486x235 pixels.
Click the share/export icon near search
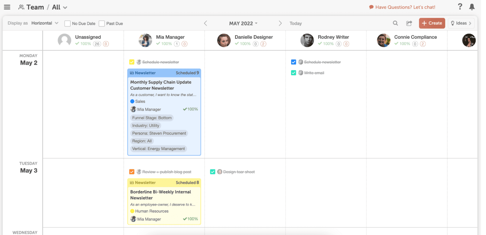tap(409, 23)
